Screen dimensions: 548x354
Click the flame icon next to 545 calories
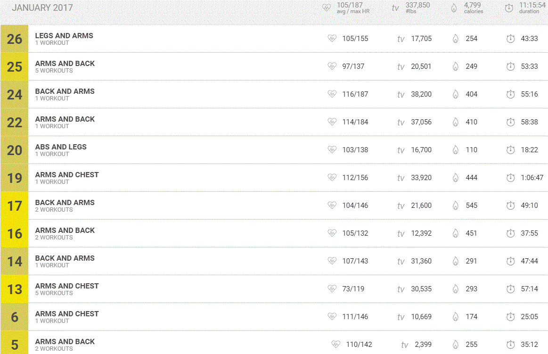[455, 206]
